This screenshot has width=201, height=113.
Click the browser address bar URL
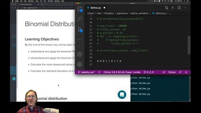48,8
